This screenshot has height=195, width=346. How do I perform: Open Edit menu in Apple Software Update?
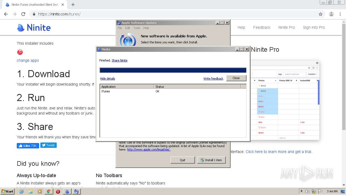point(128,28)
